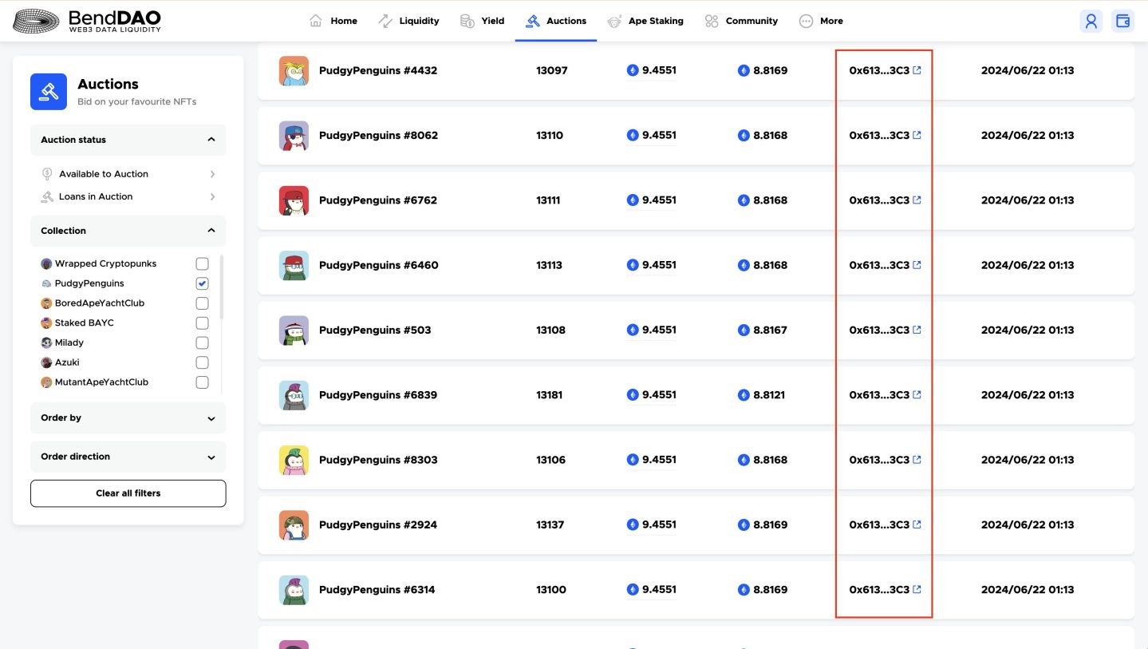The width and height of the screenshot is (1148, 649).
Task: Open external link for PudgyPenguins #8303 address
Action: point(917,459)
